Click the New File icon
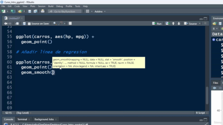 coord(3,11)
